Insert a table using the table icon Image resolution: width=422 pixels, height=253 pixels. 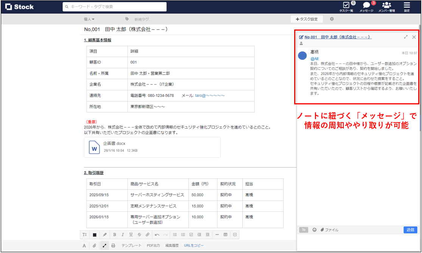226,234
